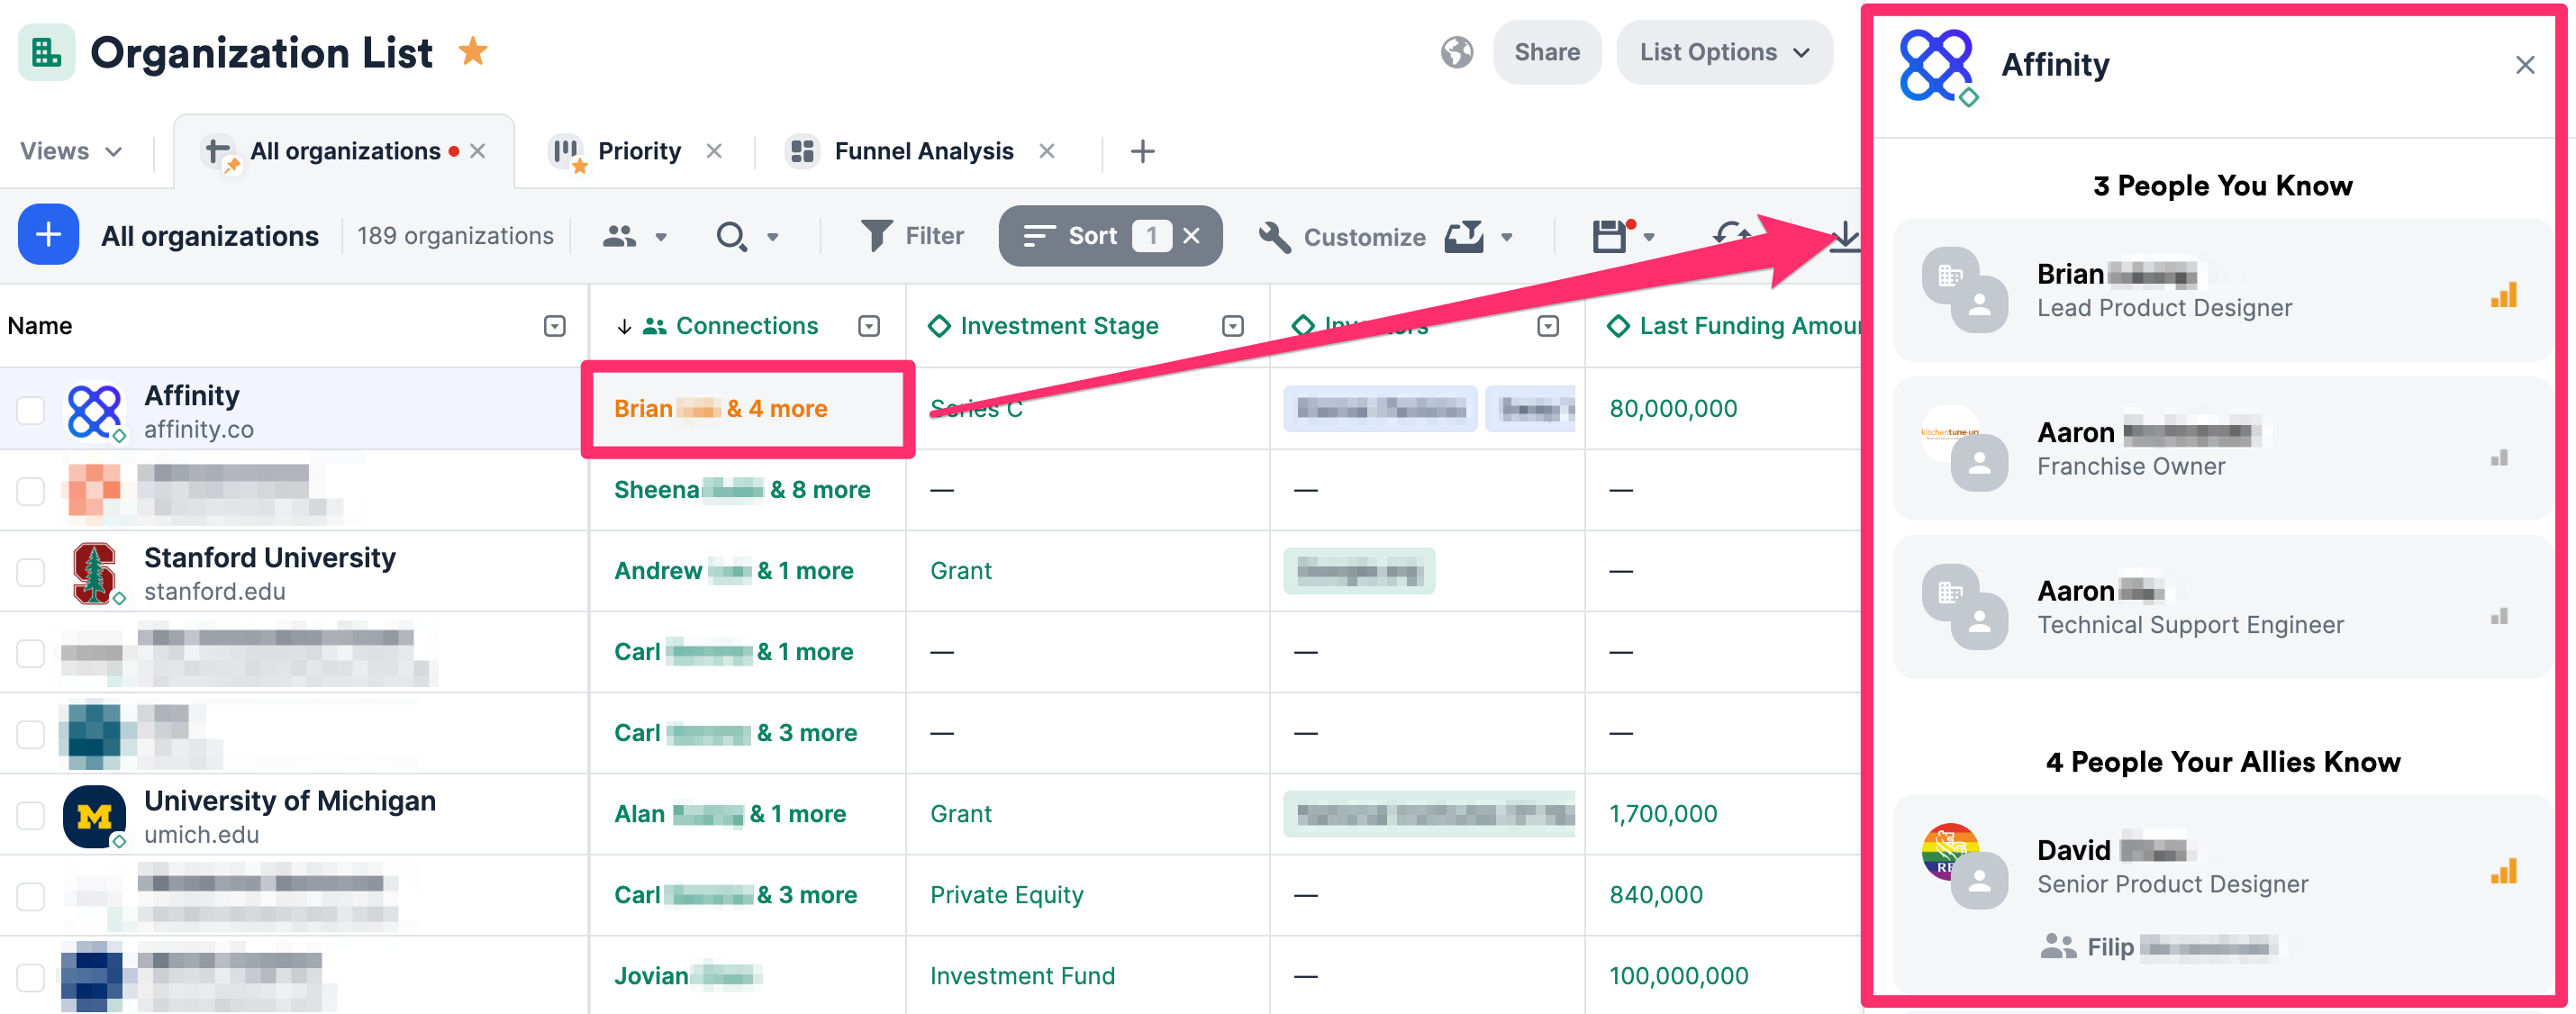Expand the Name column header dropdown
The width and height of the screenshot is (2576, 1014).
[553, 325]
